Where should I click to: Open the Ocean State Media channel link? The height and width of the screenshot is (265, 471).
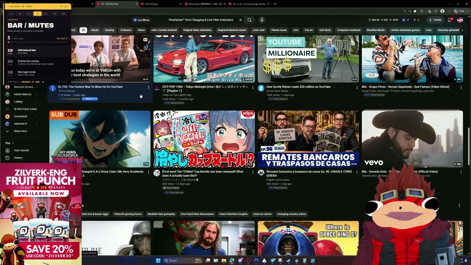(x=277, y=91)
